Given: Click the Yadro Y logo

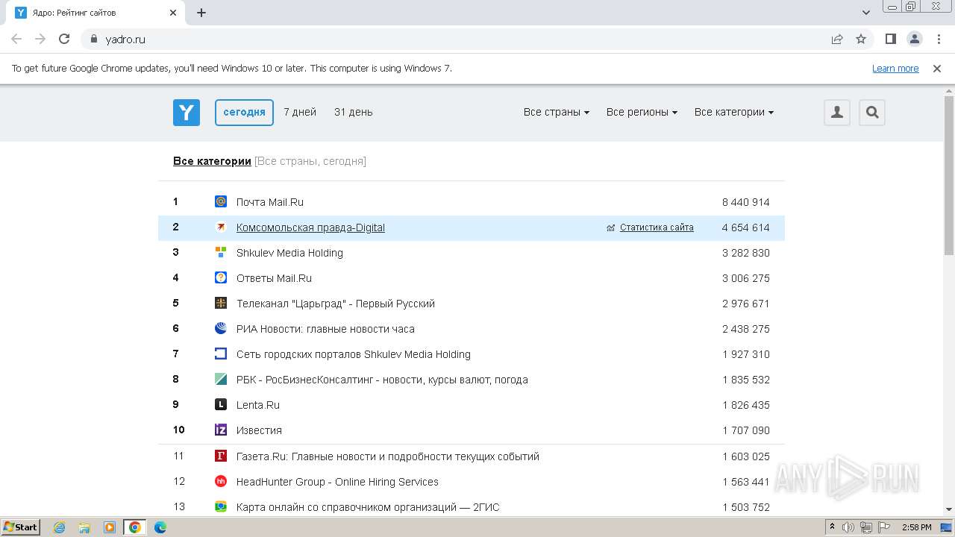Looking at the screenshot, I should (187, 113).
